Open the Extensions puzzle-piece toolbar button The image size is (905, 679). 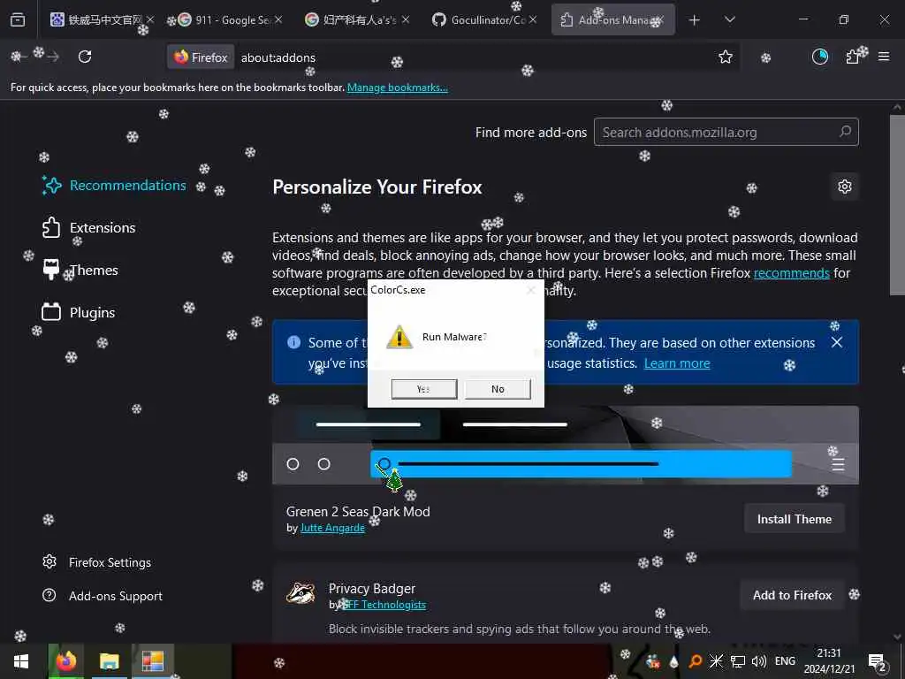853,57
